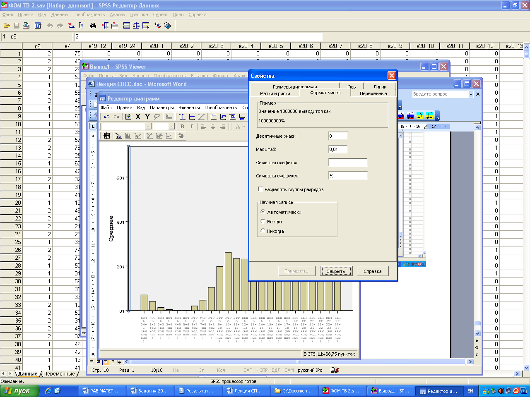This screenshot has width=530, height=397.
Task: Click Value Labels tag icon
Action: tap(158, 26)
